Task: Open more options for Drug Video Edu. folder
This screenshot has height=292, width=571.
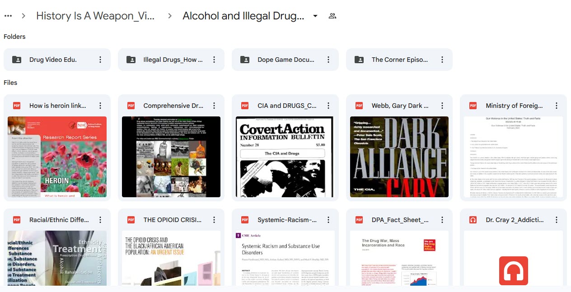Action: [100, 60]
